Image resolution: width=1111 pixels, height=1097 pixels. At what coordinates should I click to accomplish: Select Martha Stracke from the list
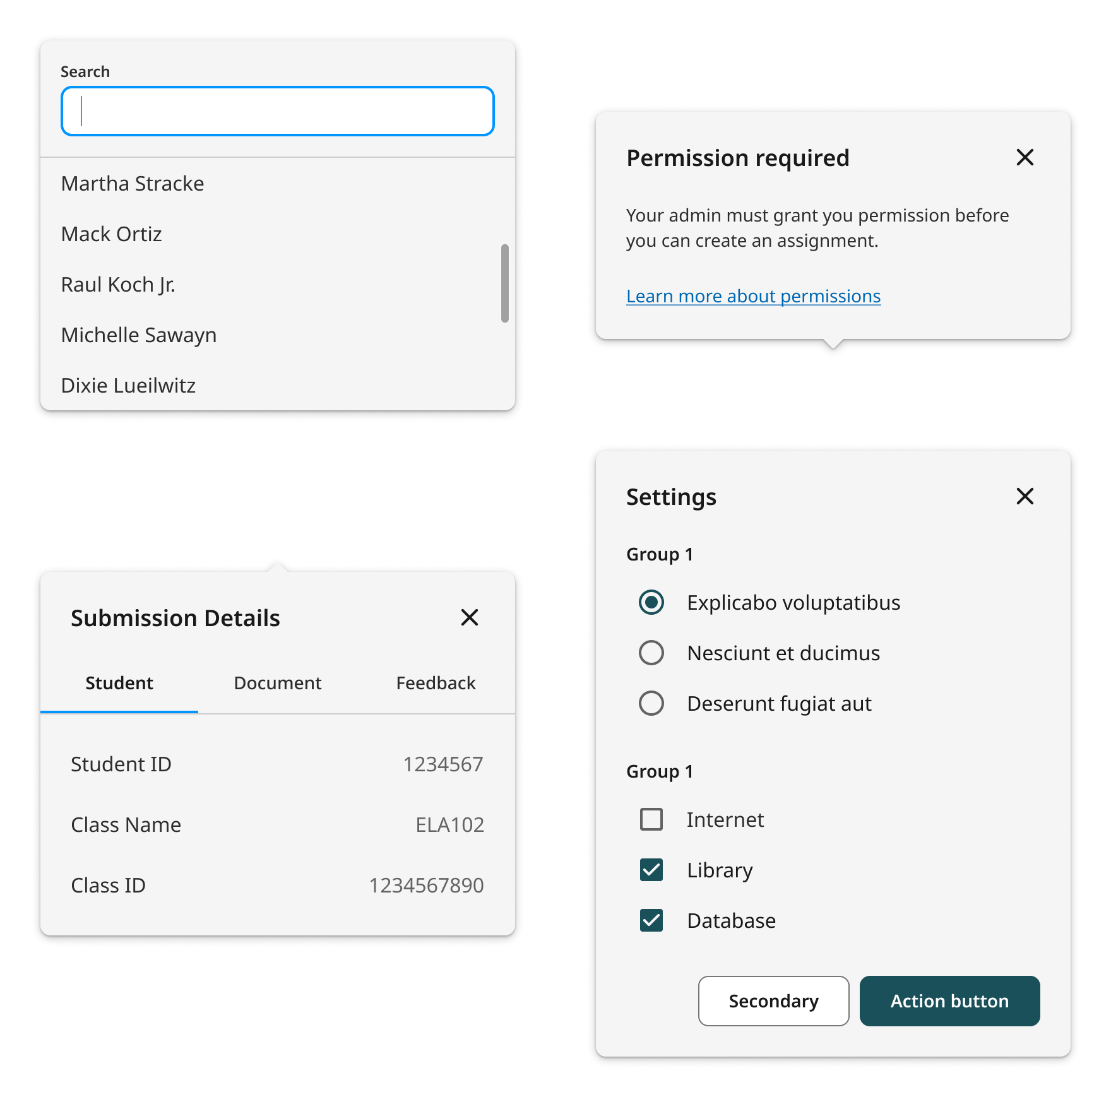[x=278, y=184]
